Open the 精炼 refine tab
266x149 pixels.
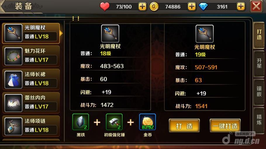point(259,120)
